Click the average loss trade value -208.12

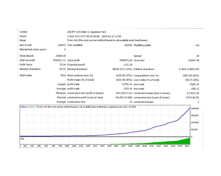(195, 89)
